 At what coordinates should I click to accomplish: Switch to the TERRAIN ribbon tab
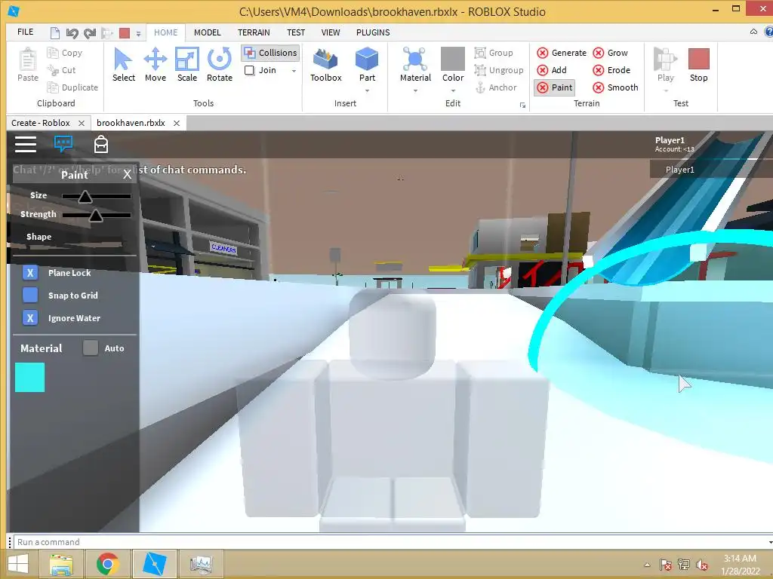(x=254, y=32)
